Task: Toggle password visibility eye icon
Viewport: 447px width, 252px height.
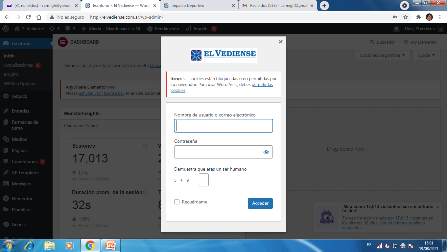Action: (x=266, y=152)
